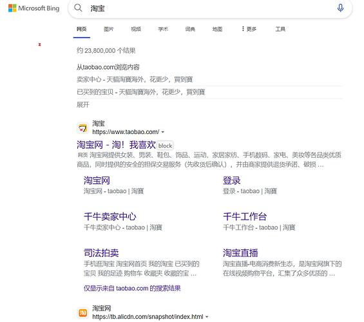
Task: Open the 地图 tab
Action: pos(217,29)
